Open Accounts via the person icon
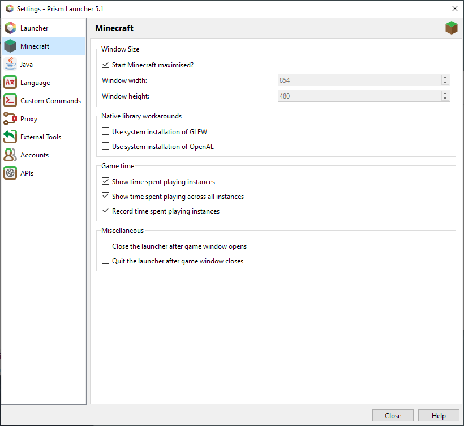 tap(10, 155)
